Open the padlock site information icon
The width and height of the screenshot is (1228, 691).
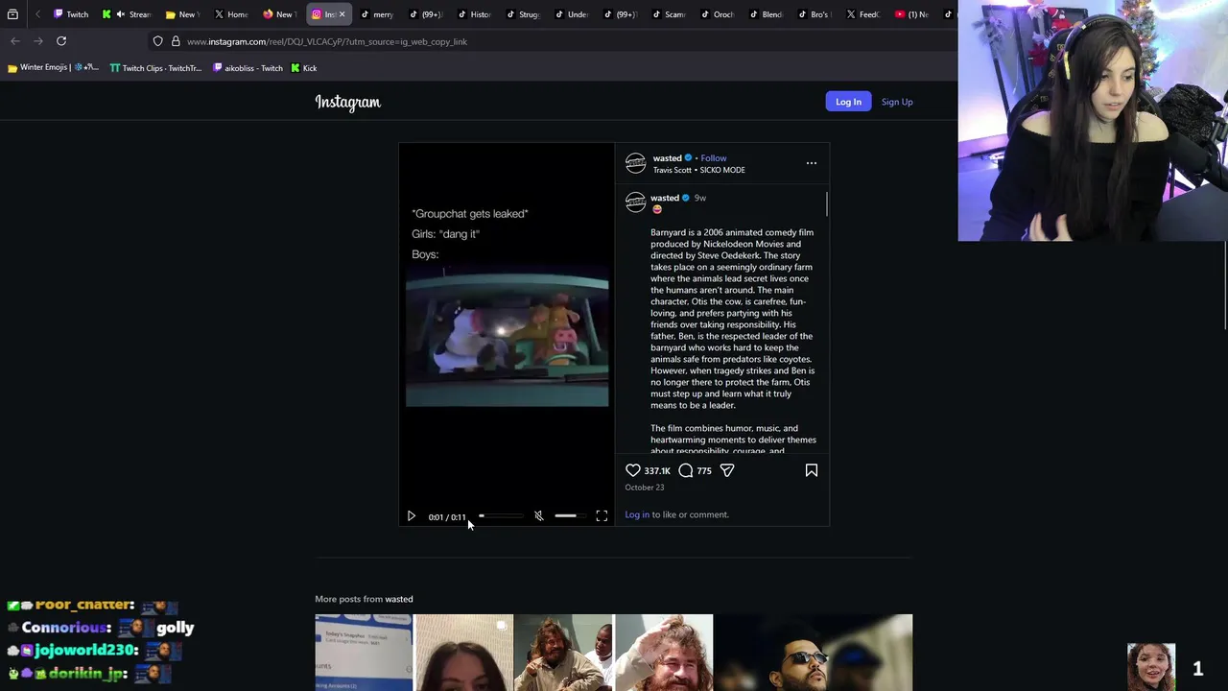pos(176,41)
